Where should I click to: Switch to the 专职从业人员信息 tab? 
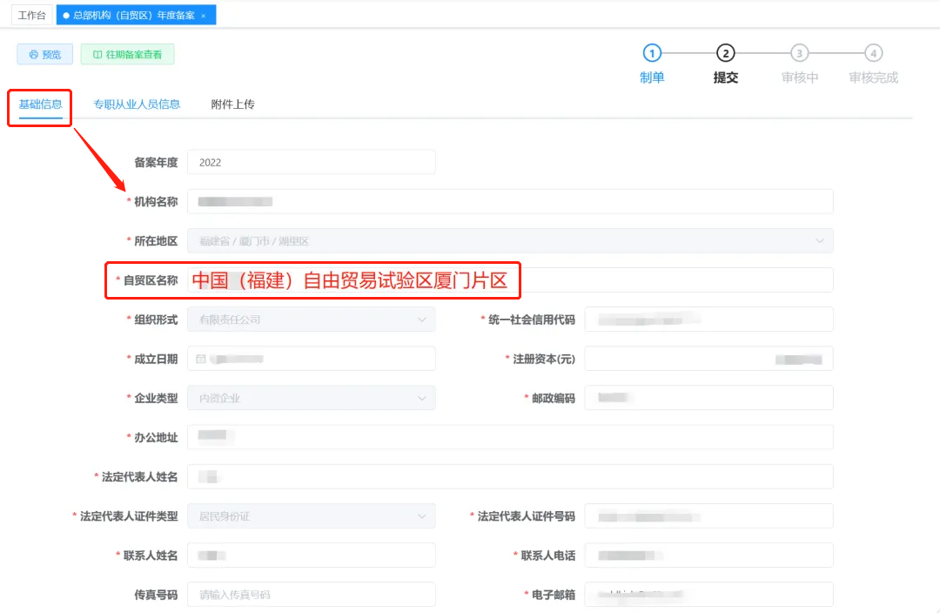[137, 104]
